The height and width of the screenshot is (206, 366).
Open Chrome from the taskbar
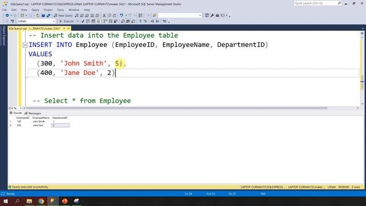coord(41,201)
